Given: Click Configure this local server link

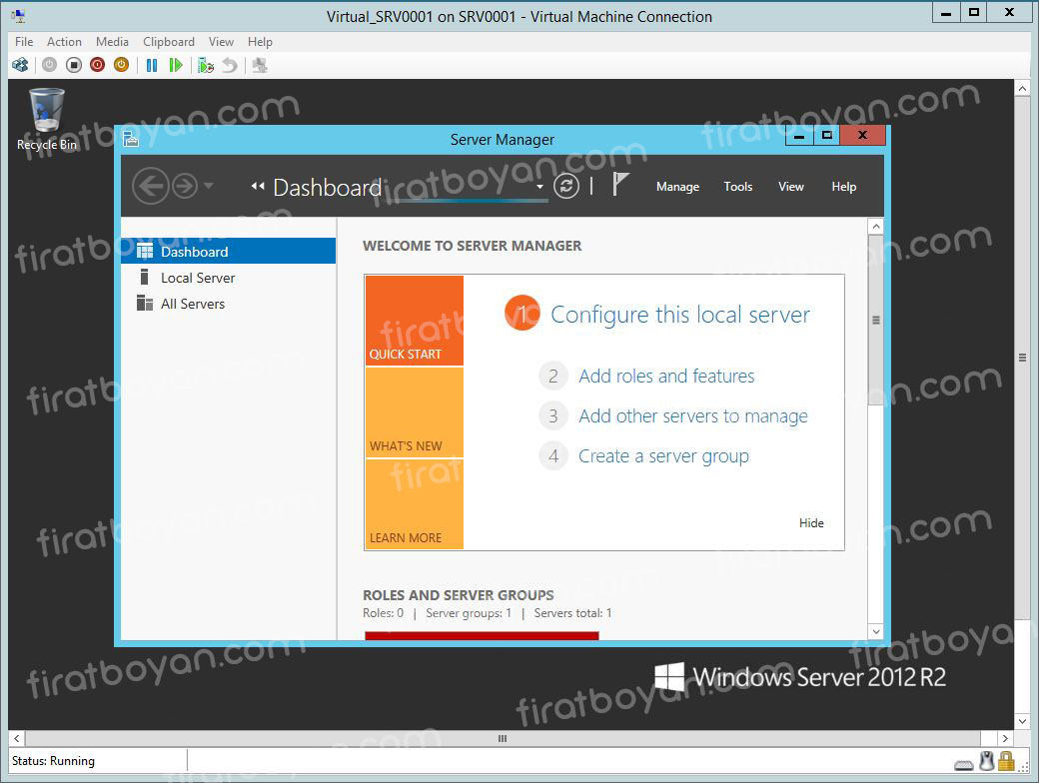Looking at the screenshot, I should [x=680, y=315].
